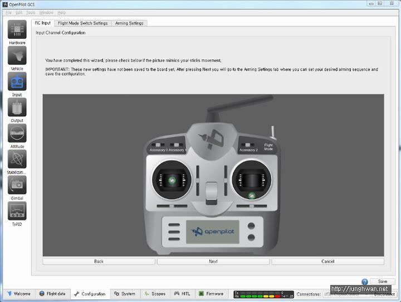Image resolution: width=401 pixels, height=302 pixels.
Task: Open the Help menu
Action: point(61,12)
